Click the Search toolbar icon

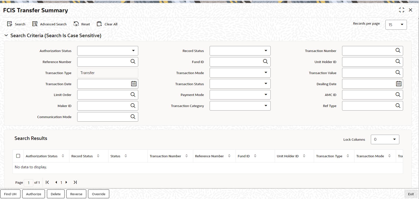point(10,24)
